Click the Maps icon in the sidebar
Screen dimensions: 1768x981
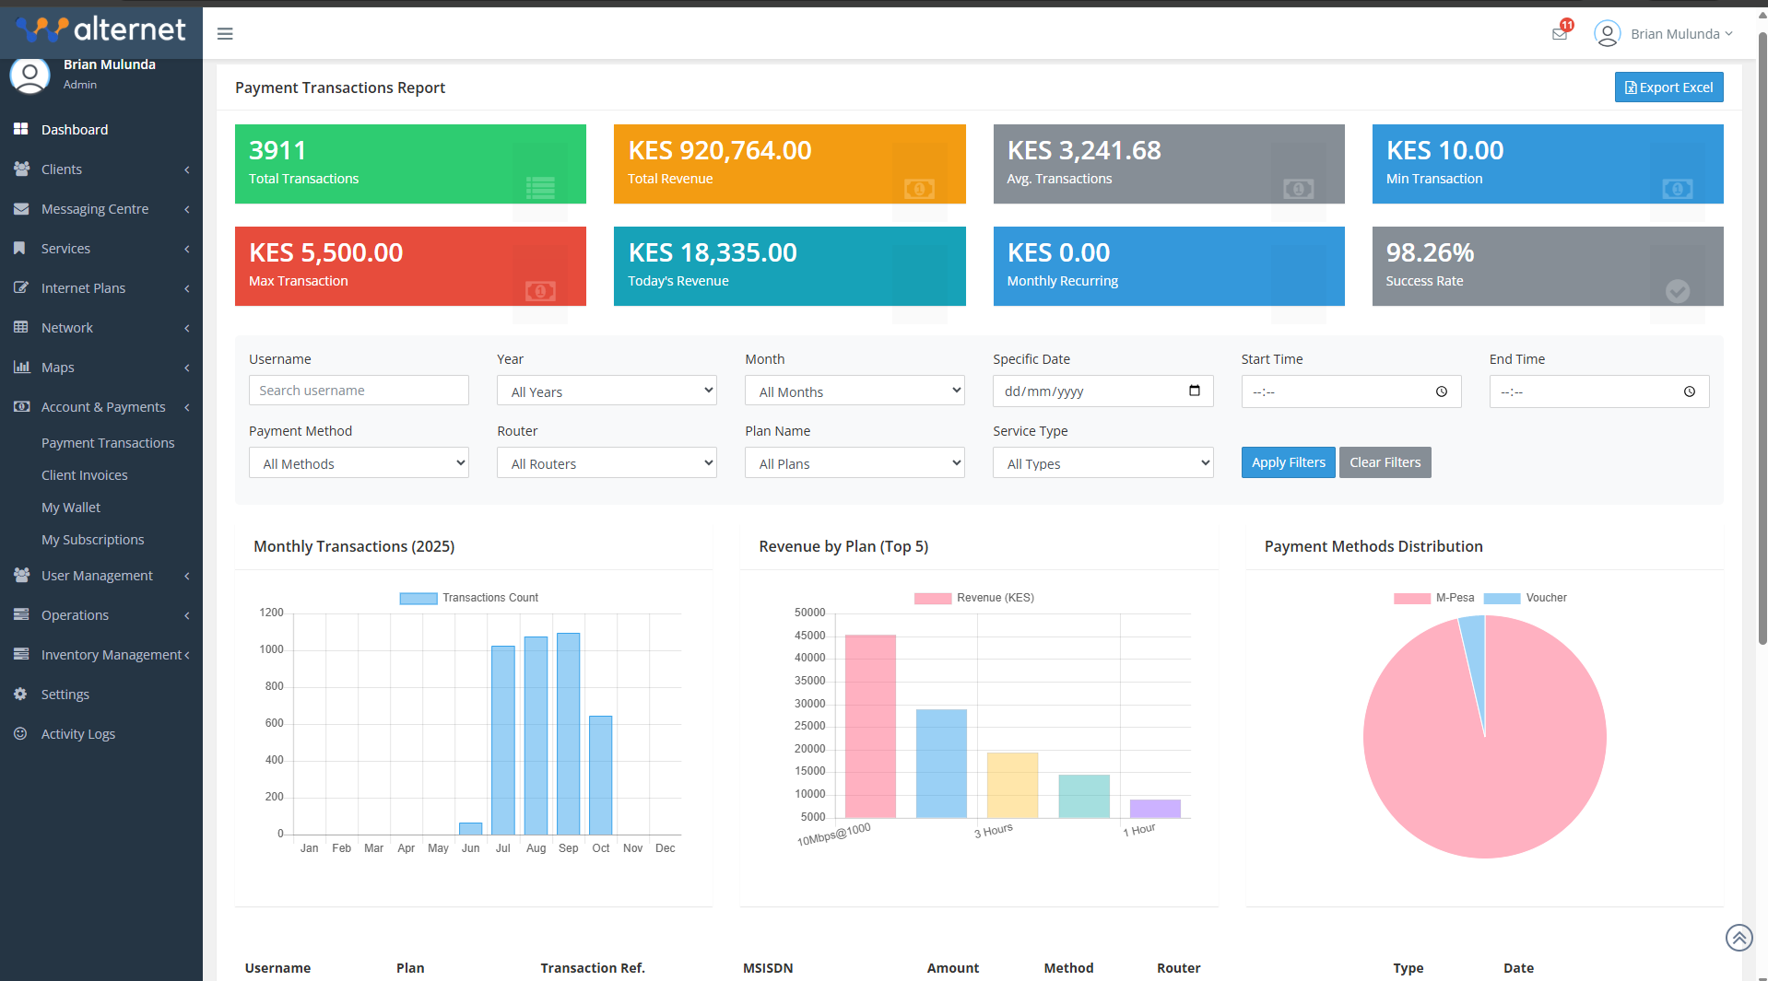(22, 367)
